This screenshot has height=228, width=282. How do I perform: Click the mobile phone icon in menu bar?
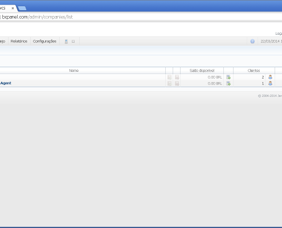[66, 42]
